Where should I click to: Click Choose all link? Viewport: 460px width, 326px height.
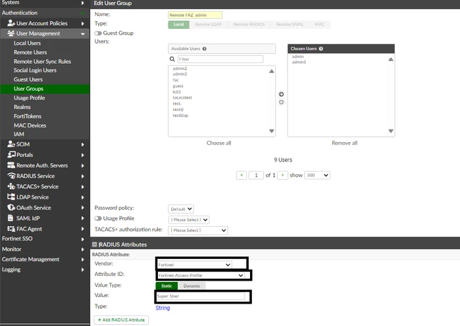(x=219, y=143)
